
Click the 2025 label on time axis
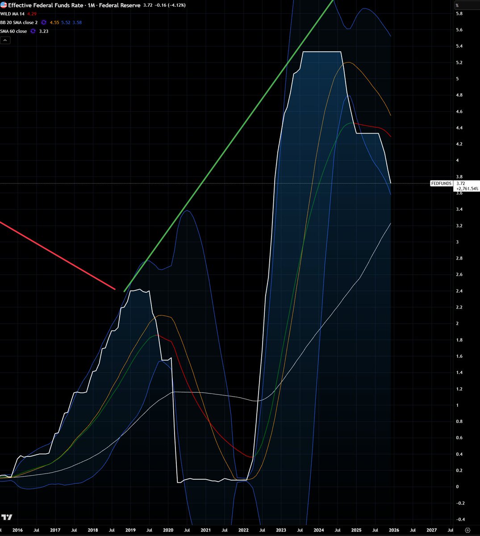(x=356, y=530)
